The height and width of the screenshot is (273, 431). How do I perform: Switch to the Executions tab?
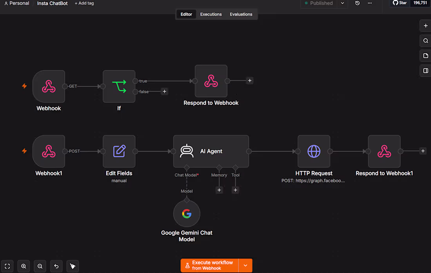[211, 14]
